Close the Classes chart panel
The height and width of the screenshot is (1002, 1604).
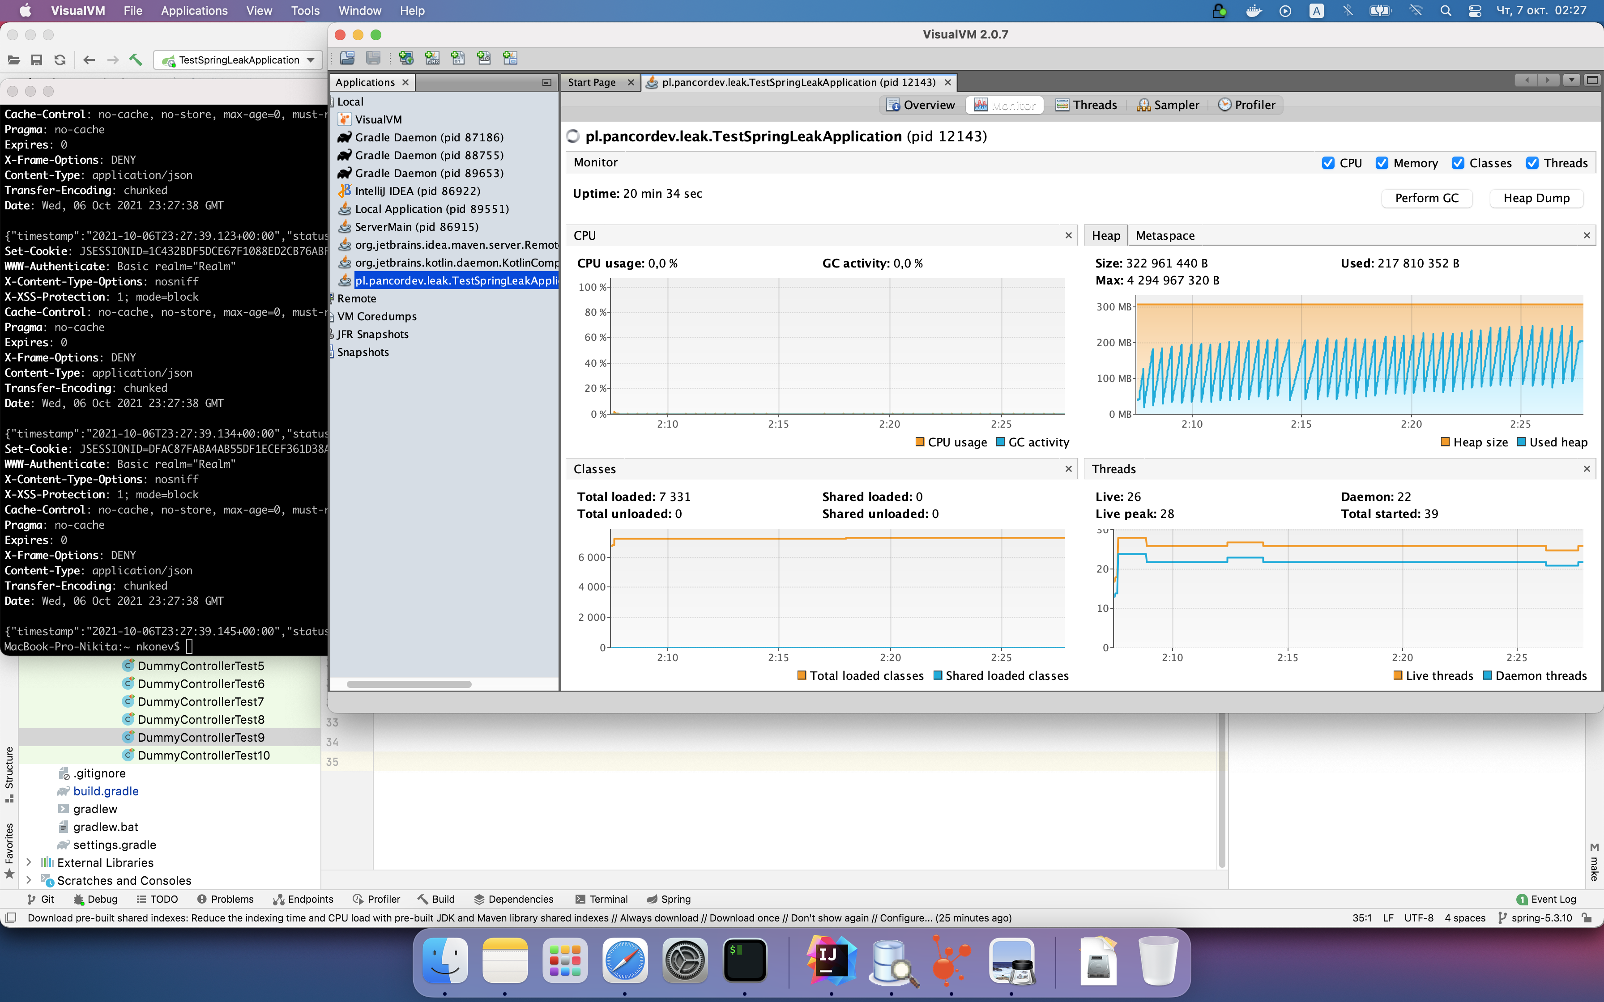[x=1068, y=468]
